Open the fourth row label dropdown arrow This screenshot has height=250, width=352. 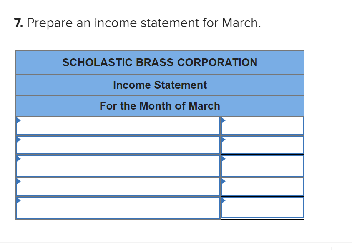pyautogui.click(x=18, y=181)
